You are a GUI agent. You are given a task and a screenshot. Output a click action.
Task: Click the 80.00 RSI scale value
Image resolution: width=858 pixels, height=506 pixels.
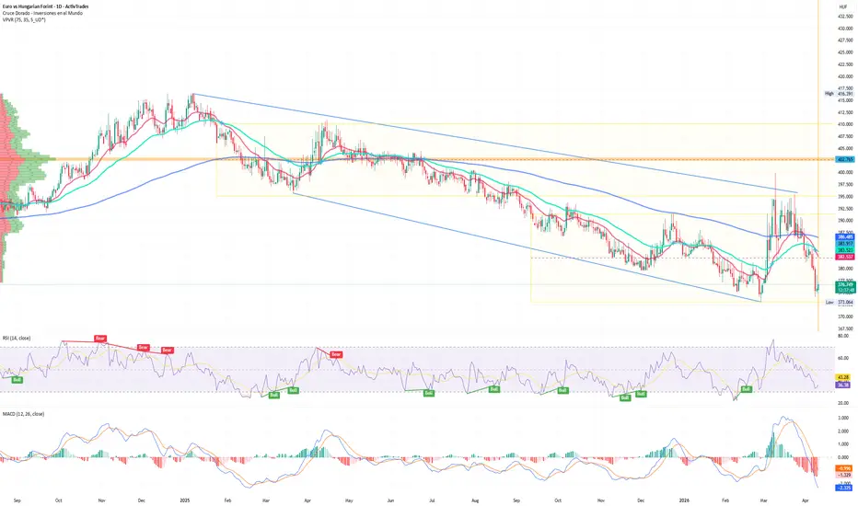843,336
